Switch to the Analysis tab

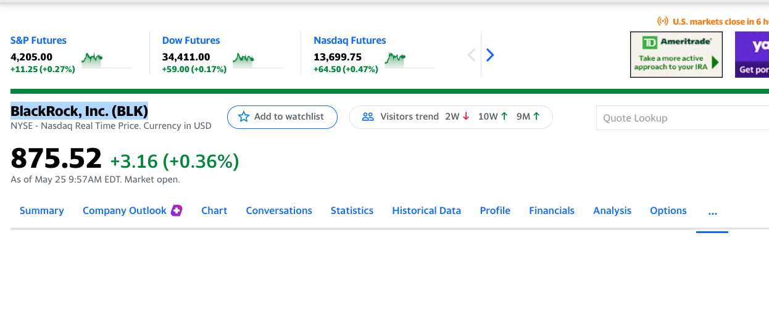coord(612,210)
